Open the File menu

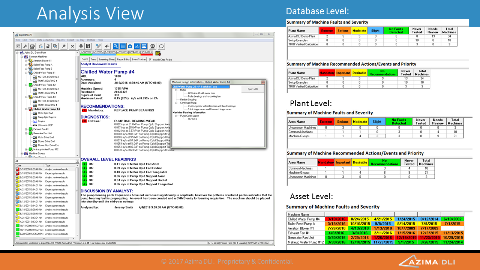(x=18, y=40)
